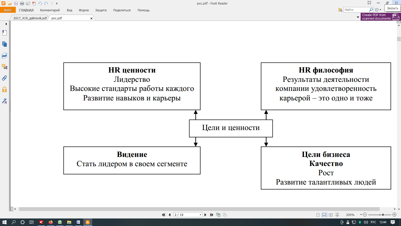
Task: Toggle the full screen ribbon mode icon
Action: (369, 3)
